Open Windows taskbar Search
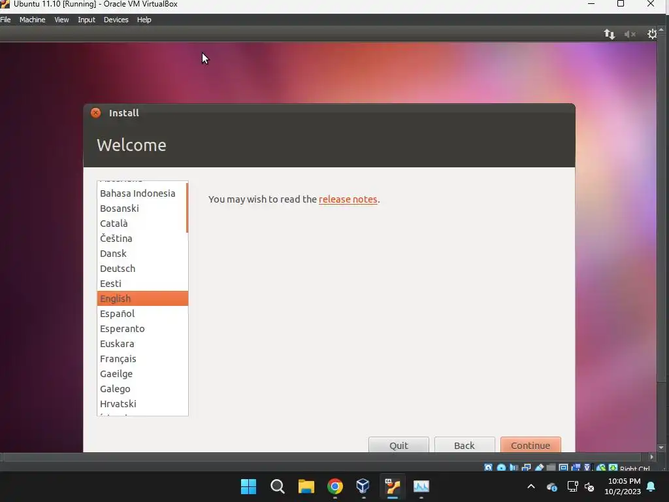 click(x=277, y=486)
